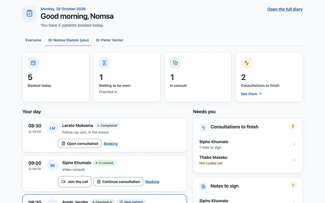Click the Checked in badge for Anele Jacobs

[102, 202]
